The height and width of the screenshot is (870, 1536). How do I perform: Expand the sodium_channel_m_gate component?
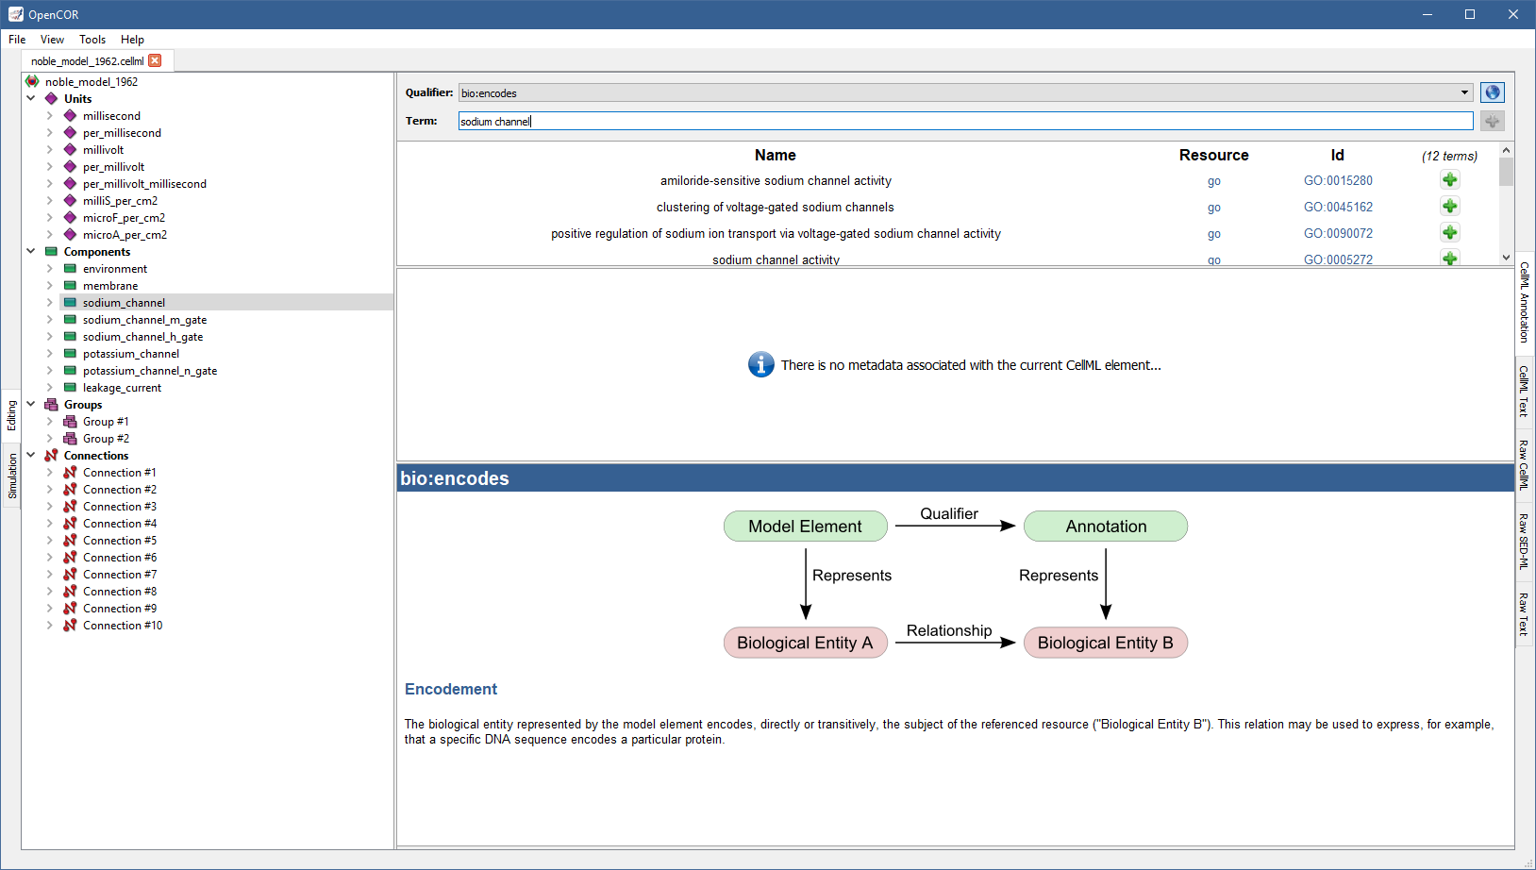[x=50, y=320]
